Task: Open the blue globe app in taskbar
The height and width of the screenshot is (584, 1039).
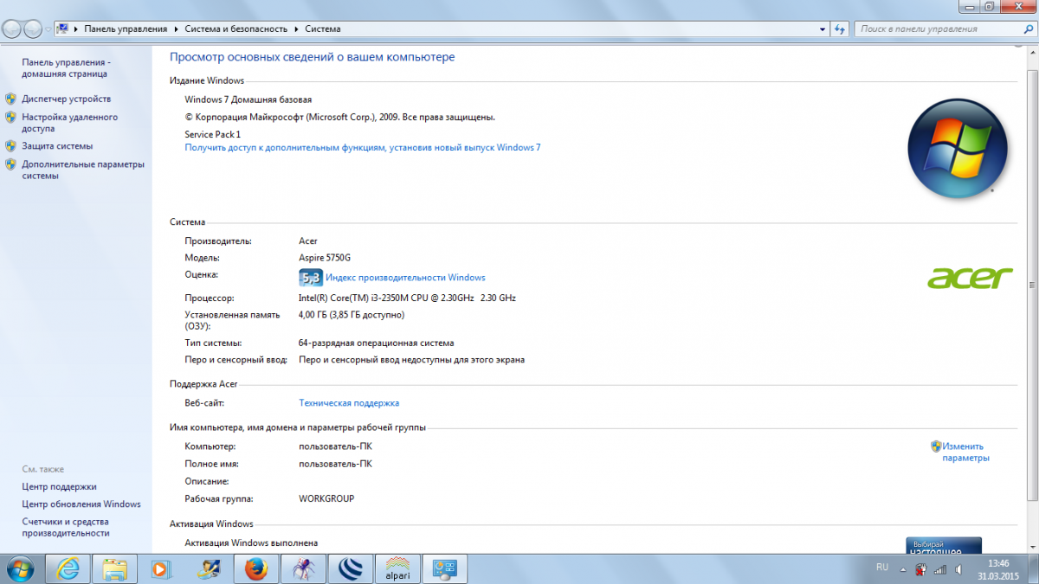Action: pyautogui.click(x=350, y=569)
